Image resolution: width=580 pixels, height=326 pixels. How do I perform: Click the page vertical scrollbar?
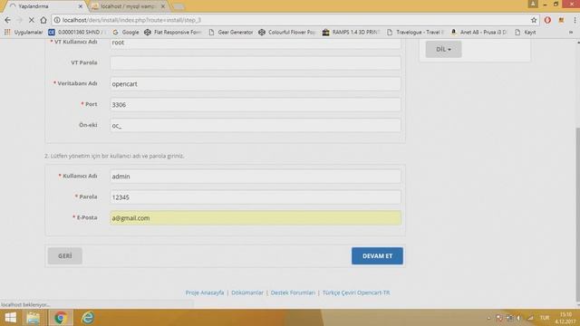point(577,214)
